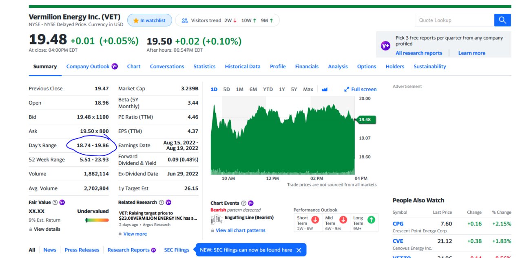Open the Options tab
This screenshot has height=258, width=522.
pos(367,66)
